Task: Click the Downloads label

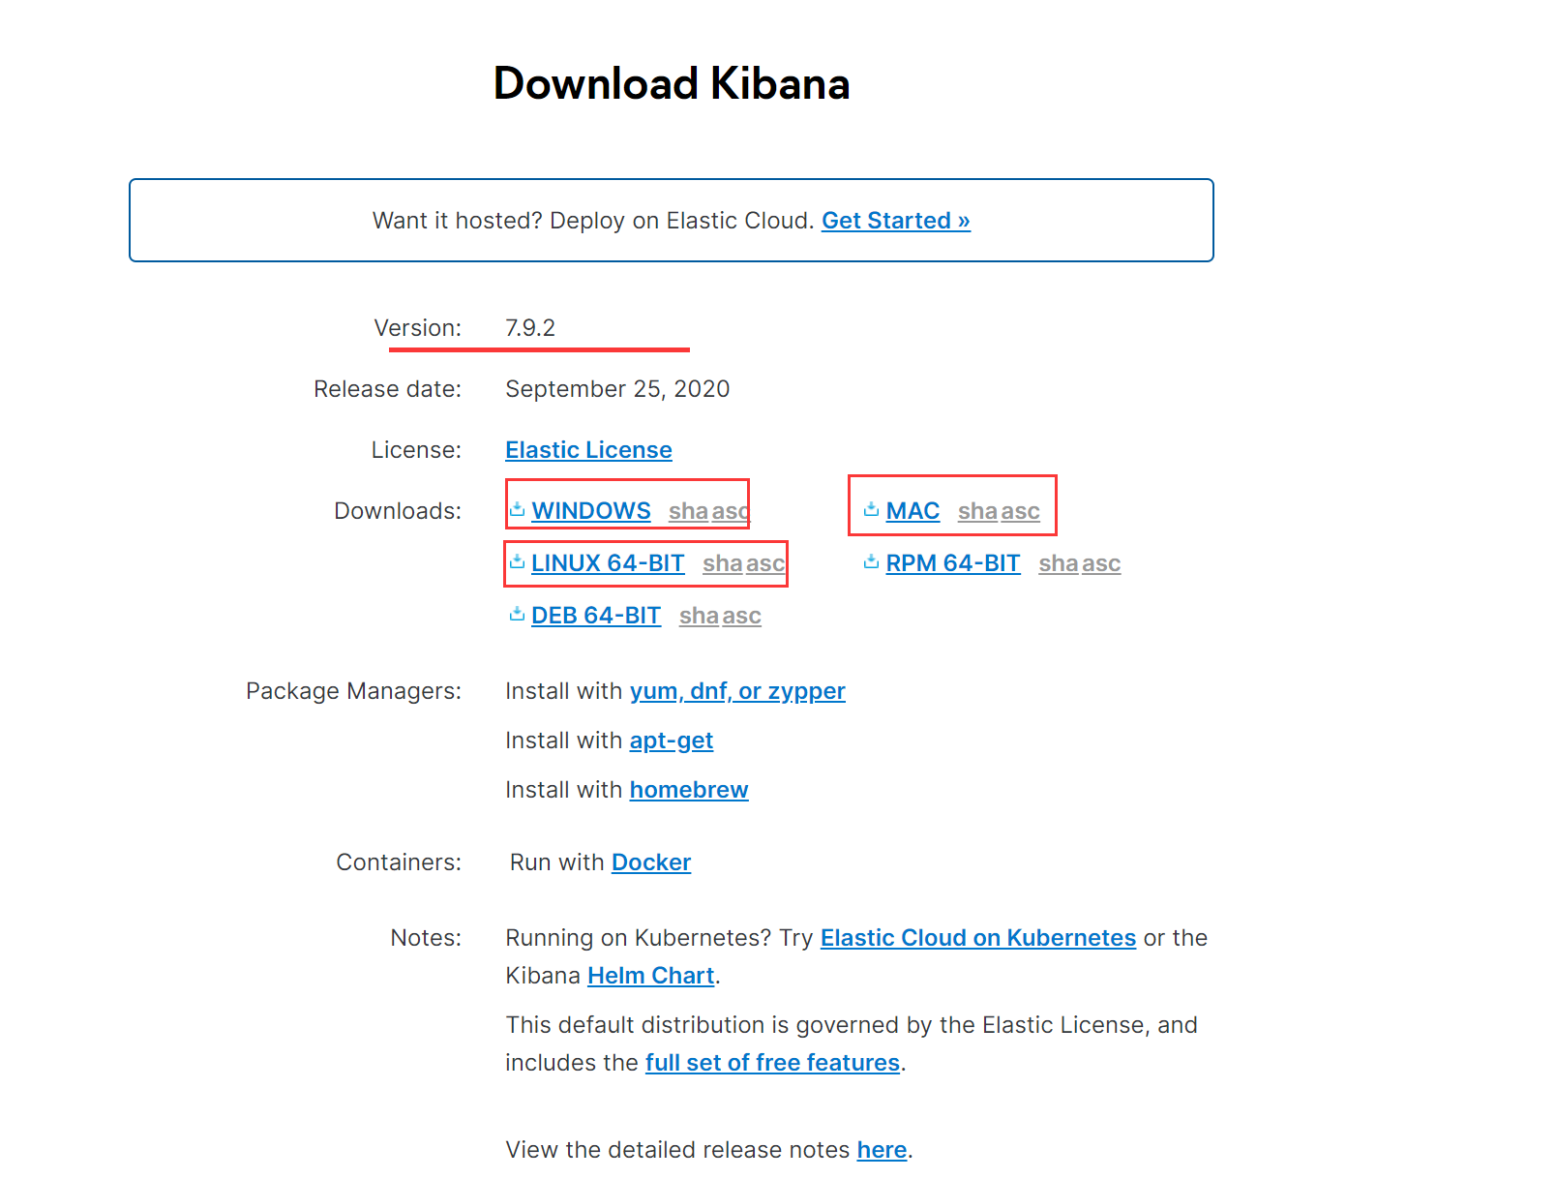Action: 398,511
